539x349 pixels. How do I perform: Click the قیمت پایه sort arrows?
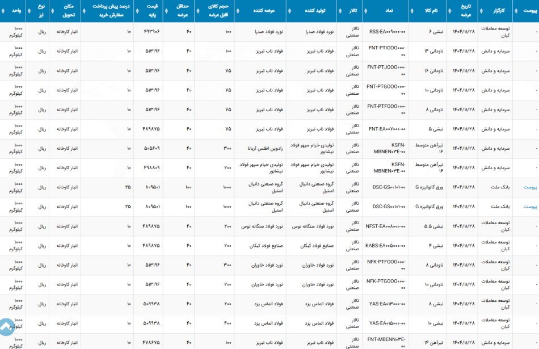coord(137,11)
